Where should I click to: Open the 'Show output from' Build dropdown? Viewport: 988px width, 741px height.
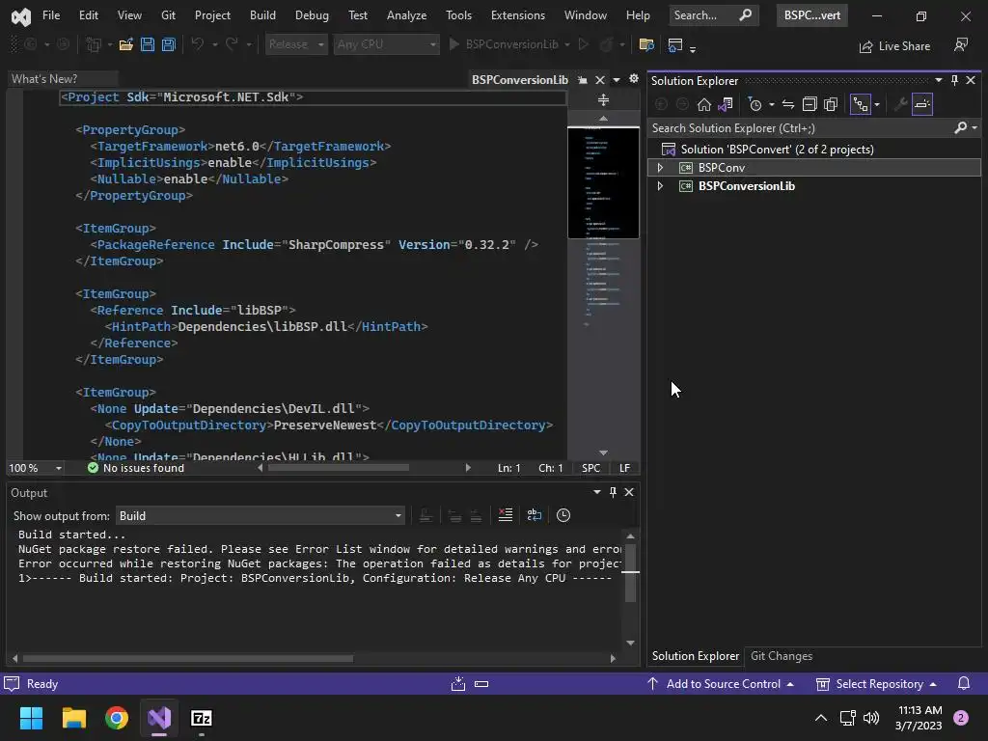pyautogui.click(x=261, y=515)
